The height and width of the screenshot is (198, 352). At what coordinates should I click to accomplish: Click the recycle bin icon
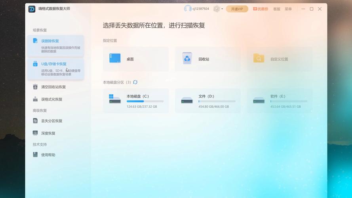[187, 58]
